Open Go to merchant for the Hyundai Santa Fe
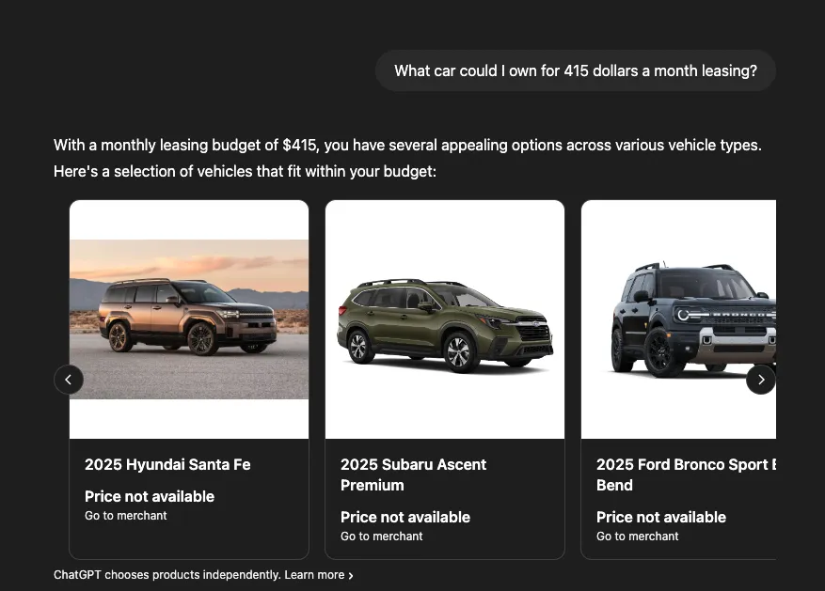This screenshot has height=591, width=825. point(125,515)
